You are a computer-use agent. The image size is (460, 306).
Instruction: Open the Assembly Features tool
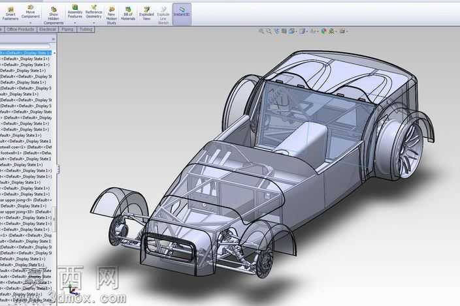tap(74, 12)
